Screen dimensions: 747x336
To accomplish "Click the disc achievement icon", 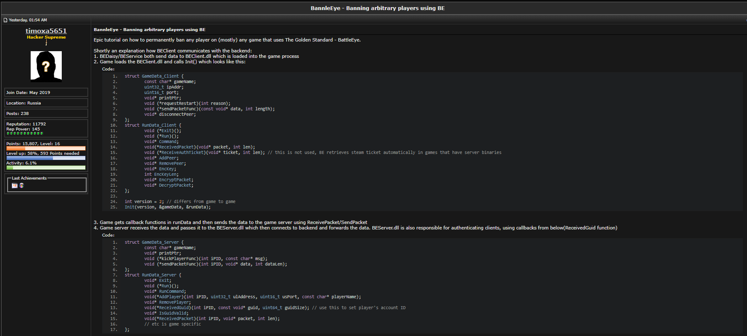I will click(x=21, y=185).
